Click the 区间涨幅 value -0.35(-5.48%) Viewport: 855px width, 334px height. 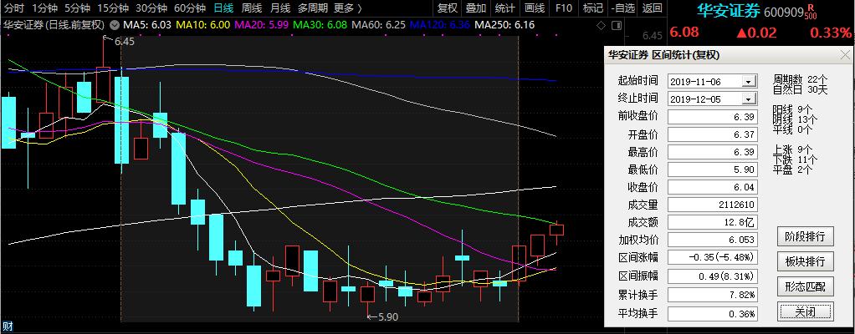coord(713,258)
